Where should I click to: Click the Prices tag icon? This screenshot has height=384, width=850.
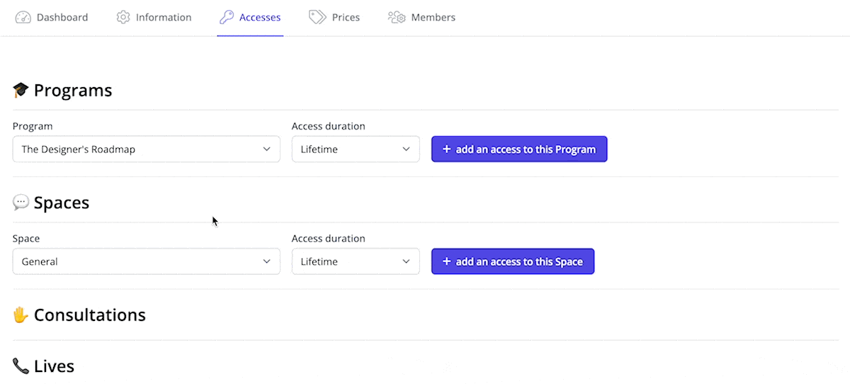click(x=317, y=17)
